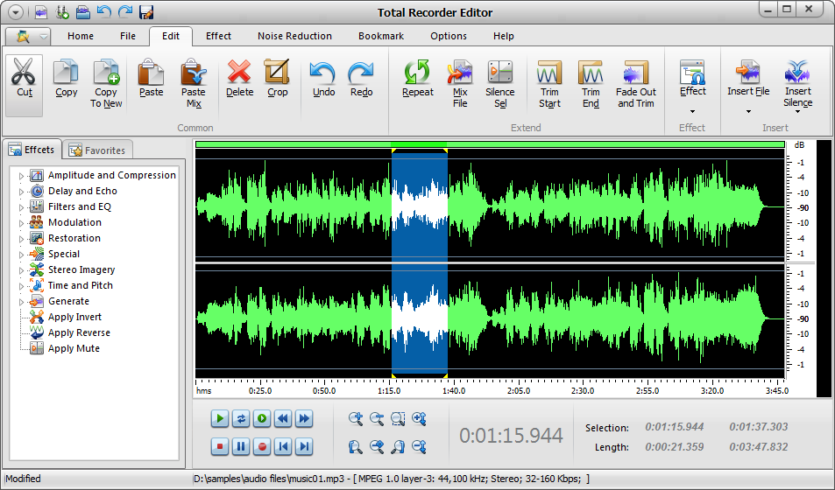Viewport: 835px width, 490px height.
Task: Open the Options tab
Action: 449,36
